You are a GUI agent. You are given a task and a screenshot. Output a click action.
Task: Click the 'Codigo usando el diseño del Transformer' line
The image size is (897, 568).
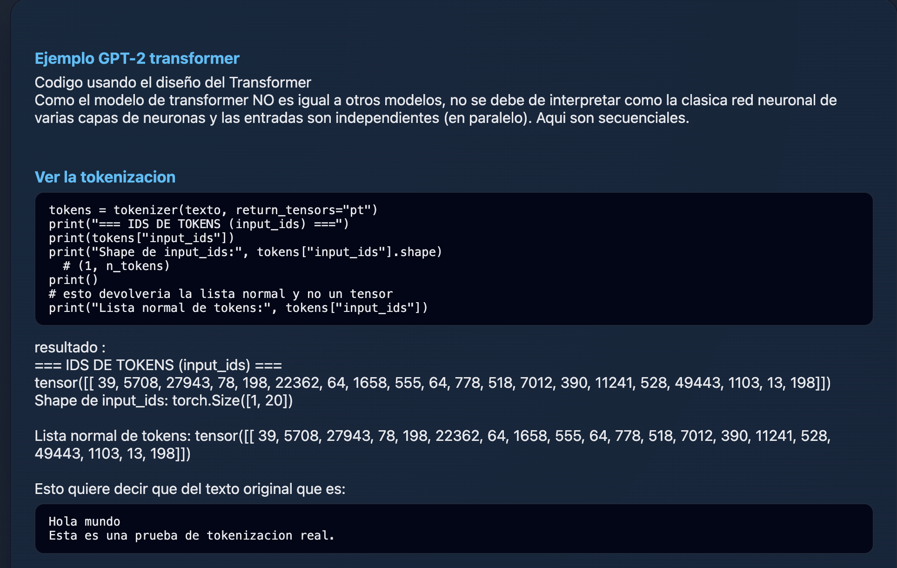tap(173, 82)
